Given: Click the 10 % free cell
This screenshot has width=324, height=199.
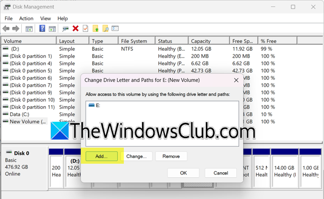Looking at the screenshot, I should tap(267, 114).
